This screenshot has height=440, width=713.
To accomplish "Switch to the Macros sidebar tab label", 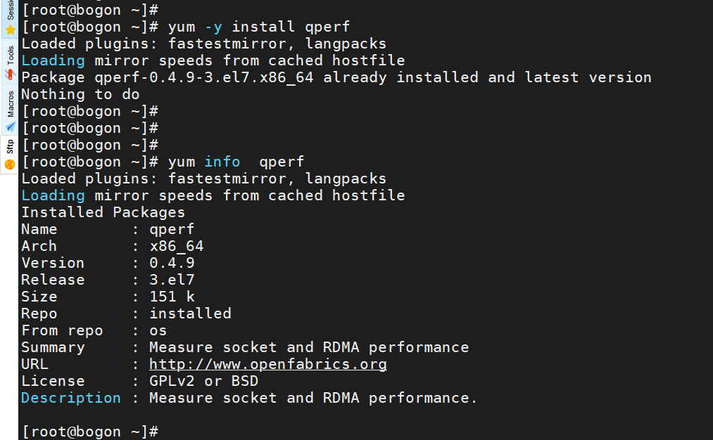I will point(11,104).
